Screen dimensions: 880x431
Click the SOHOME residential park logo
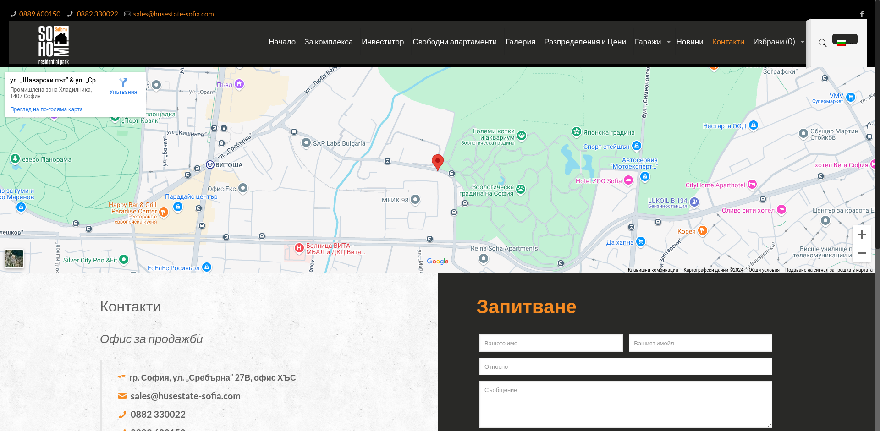coord(53,44)
